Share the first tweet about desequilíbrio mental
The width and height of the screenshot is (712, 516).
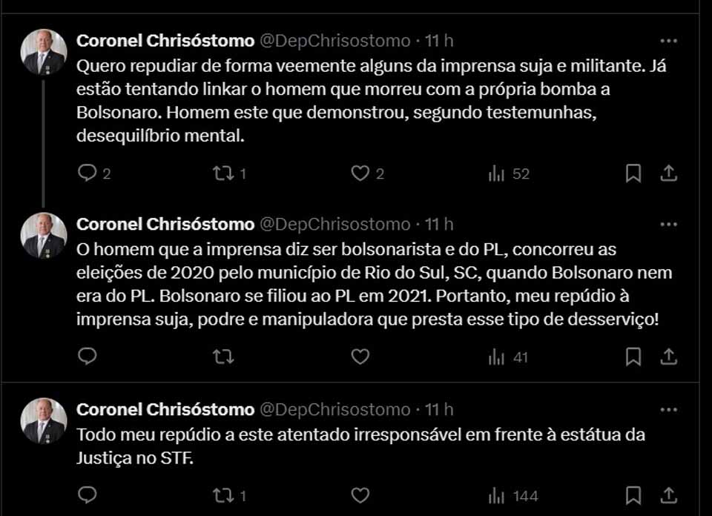[x=668, y=173]
